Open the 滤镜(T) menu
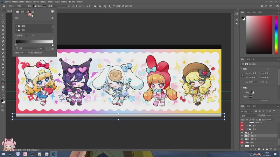 point(50,2)
